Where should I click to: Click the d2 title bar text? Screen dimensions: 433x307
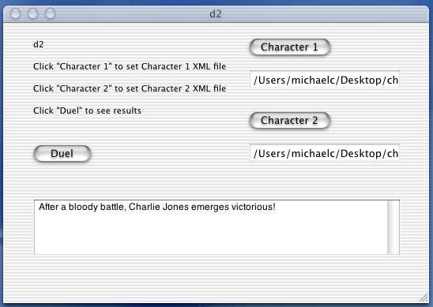[216, 13]
